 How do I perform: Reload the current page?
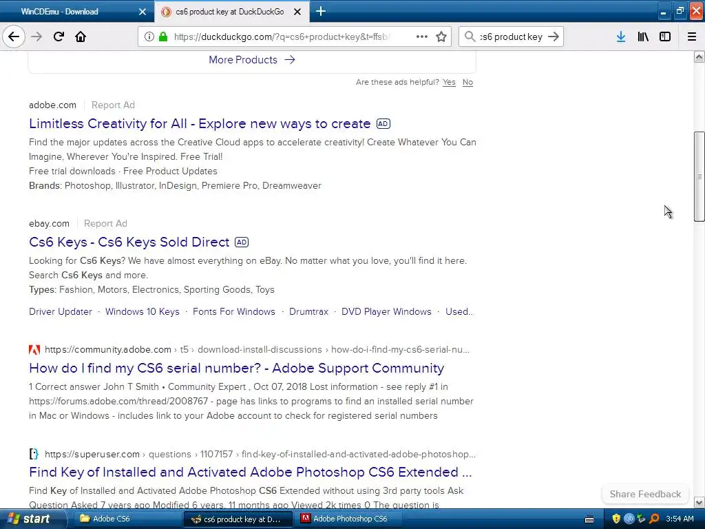[x=59, y=37]
